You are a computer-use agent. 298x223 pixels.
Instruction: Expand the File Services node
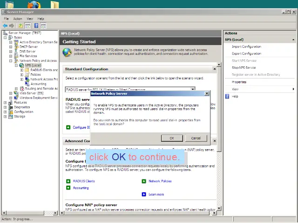11,56
